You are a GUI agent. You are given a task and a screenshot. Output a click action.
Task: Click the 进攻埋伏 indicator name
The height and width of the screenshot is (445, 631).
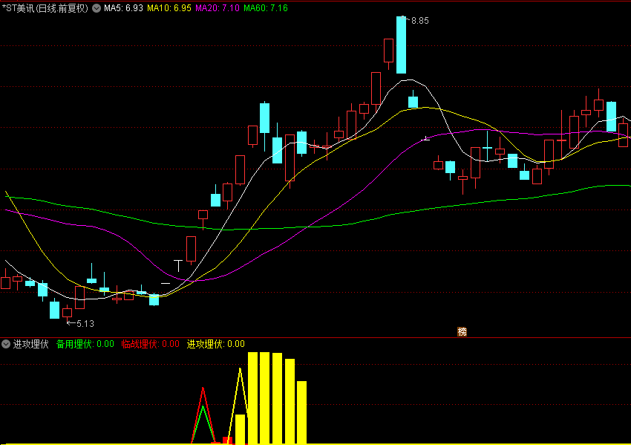click(x=31, y=344)
